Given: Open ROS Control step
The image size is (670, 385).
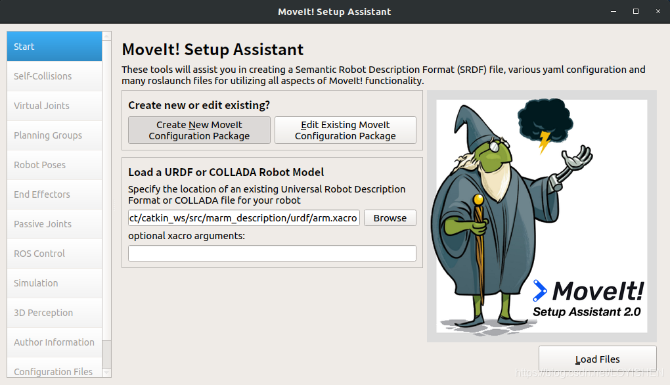Looking at the screenshot, I should pyautogui.click(x=55, y=254).
